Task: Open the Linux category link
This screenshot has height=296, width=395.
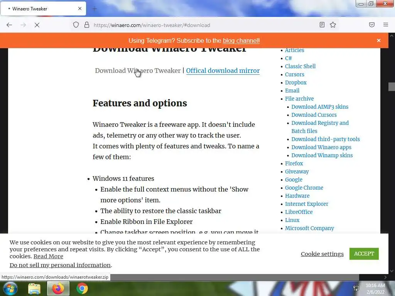Action: (292, 220)
